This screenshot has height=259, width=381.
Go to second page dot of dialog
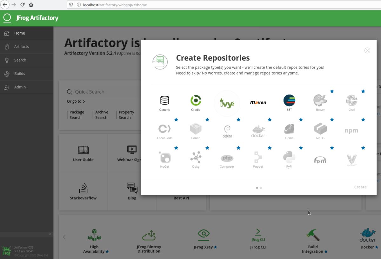pos(261,188)
